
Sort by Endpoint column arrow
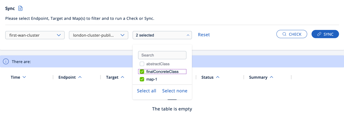(x=80, y=77)
